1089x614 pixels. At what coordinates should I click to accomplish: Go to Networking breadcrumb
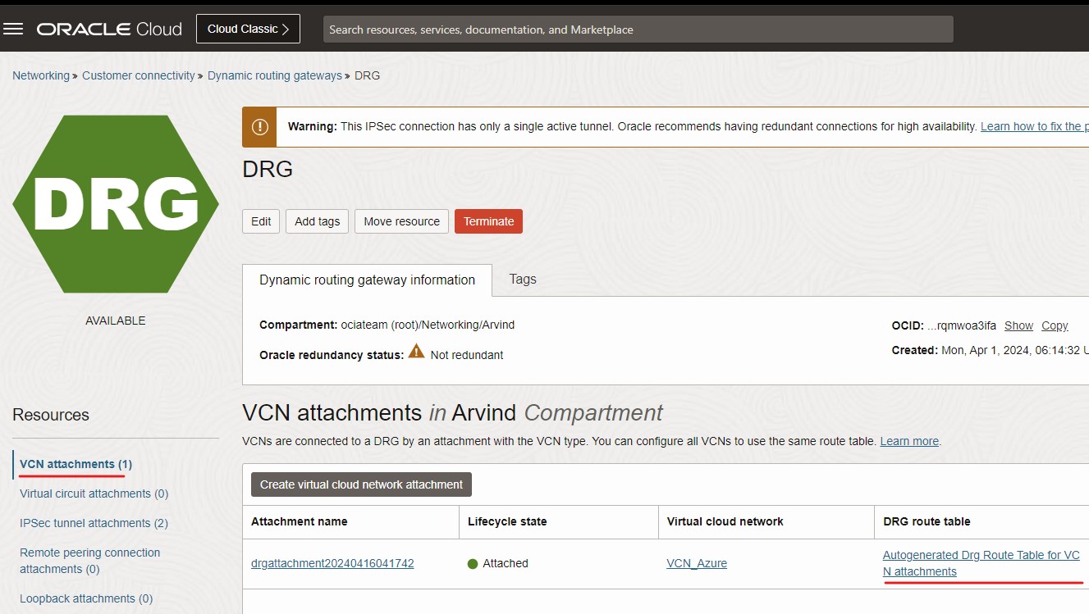(x=41, y=75)
